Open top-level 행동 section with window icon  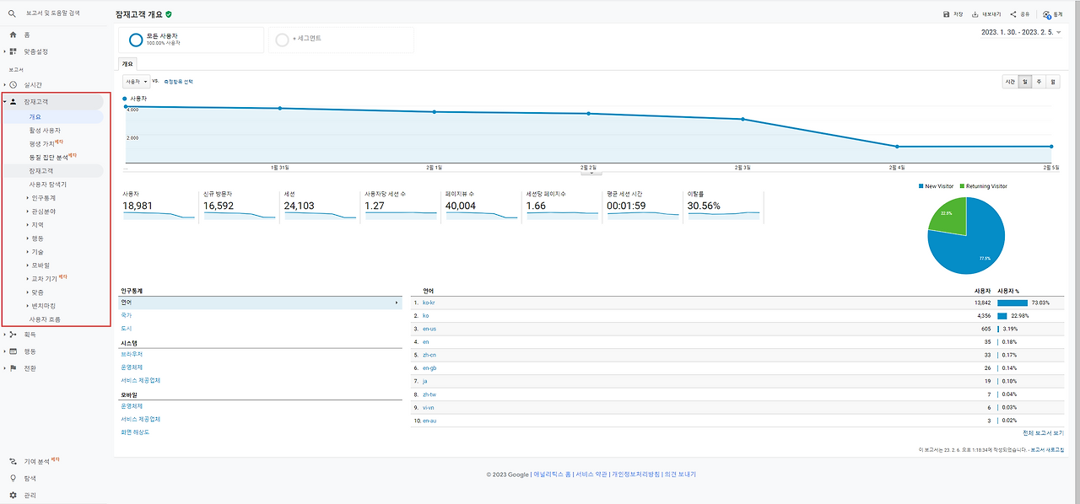(13, 351)
